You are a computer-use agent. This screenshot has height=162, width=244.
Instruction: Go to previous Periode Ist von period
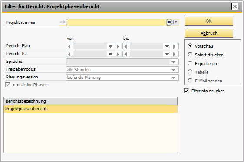69,54
